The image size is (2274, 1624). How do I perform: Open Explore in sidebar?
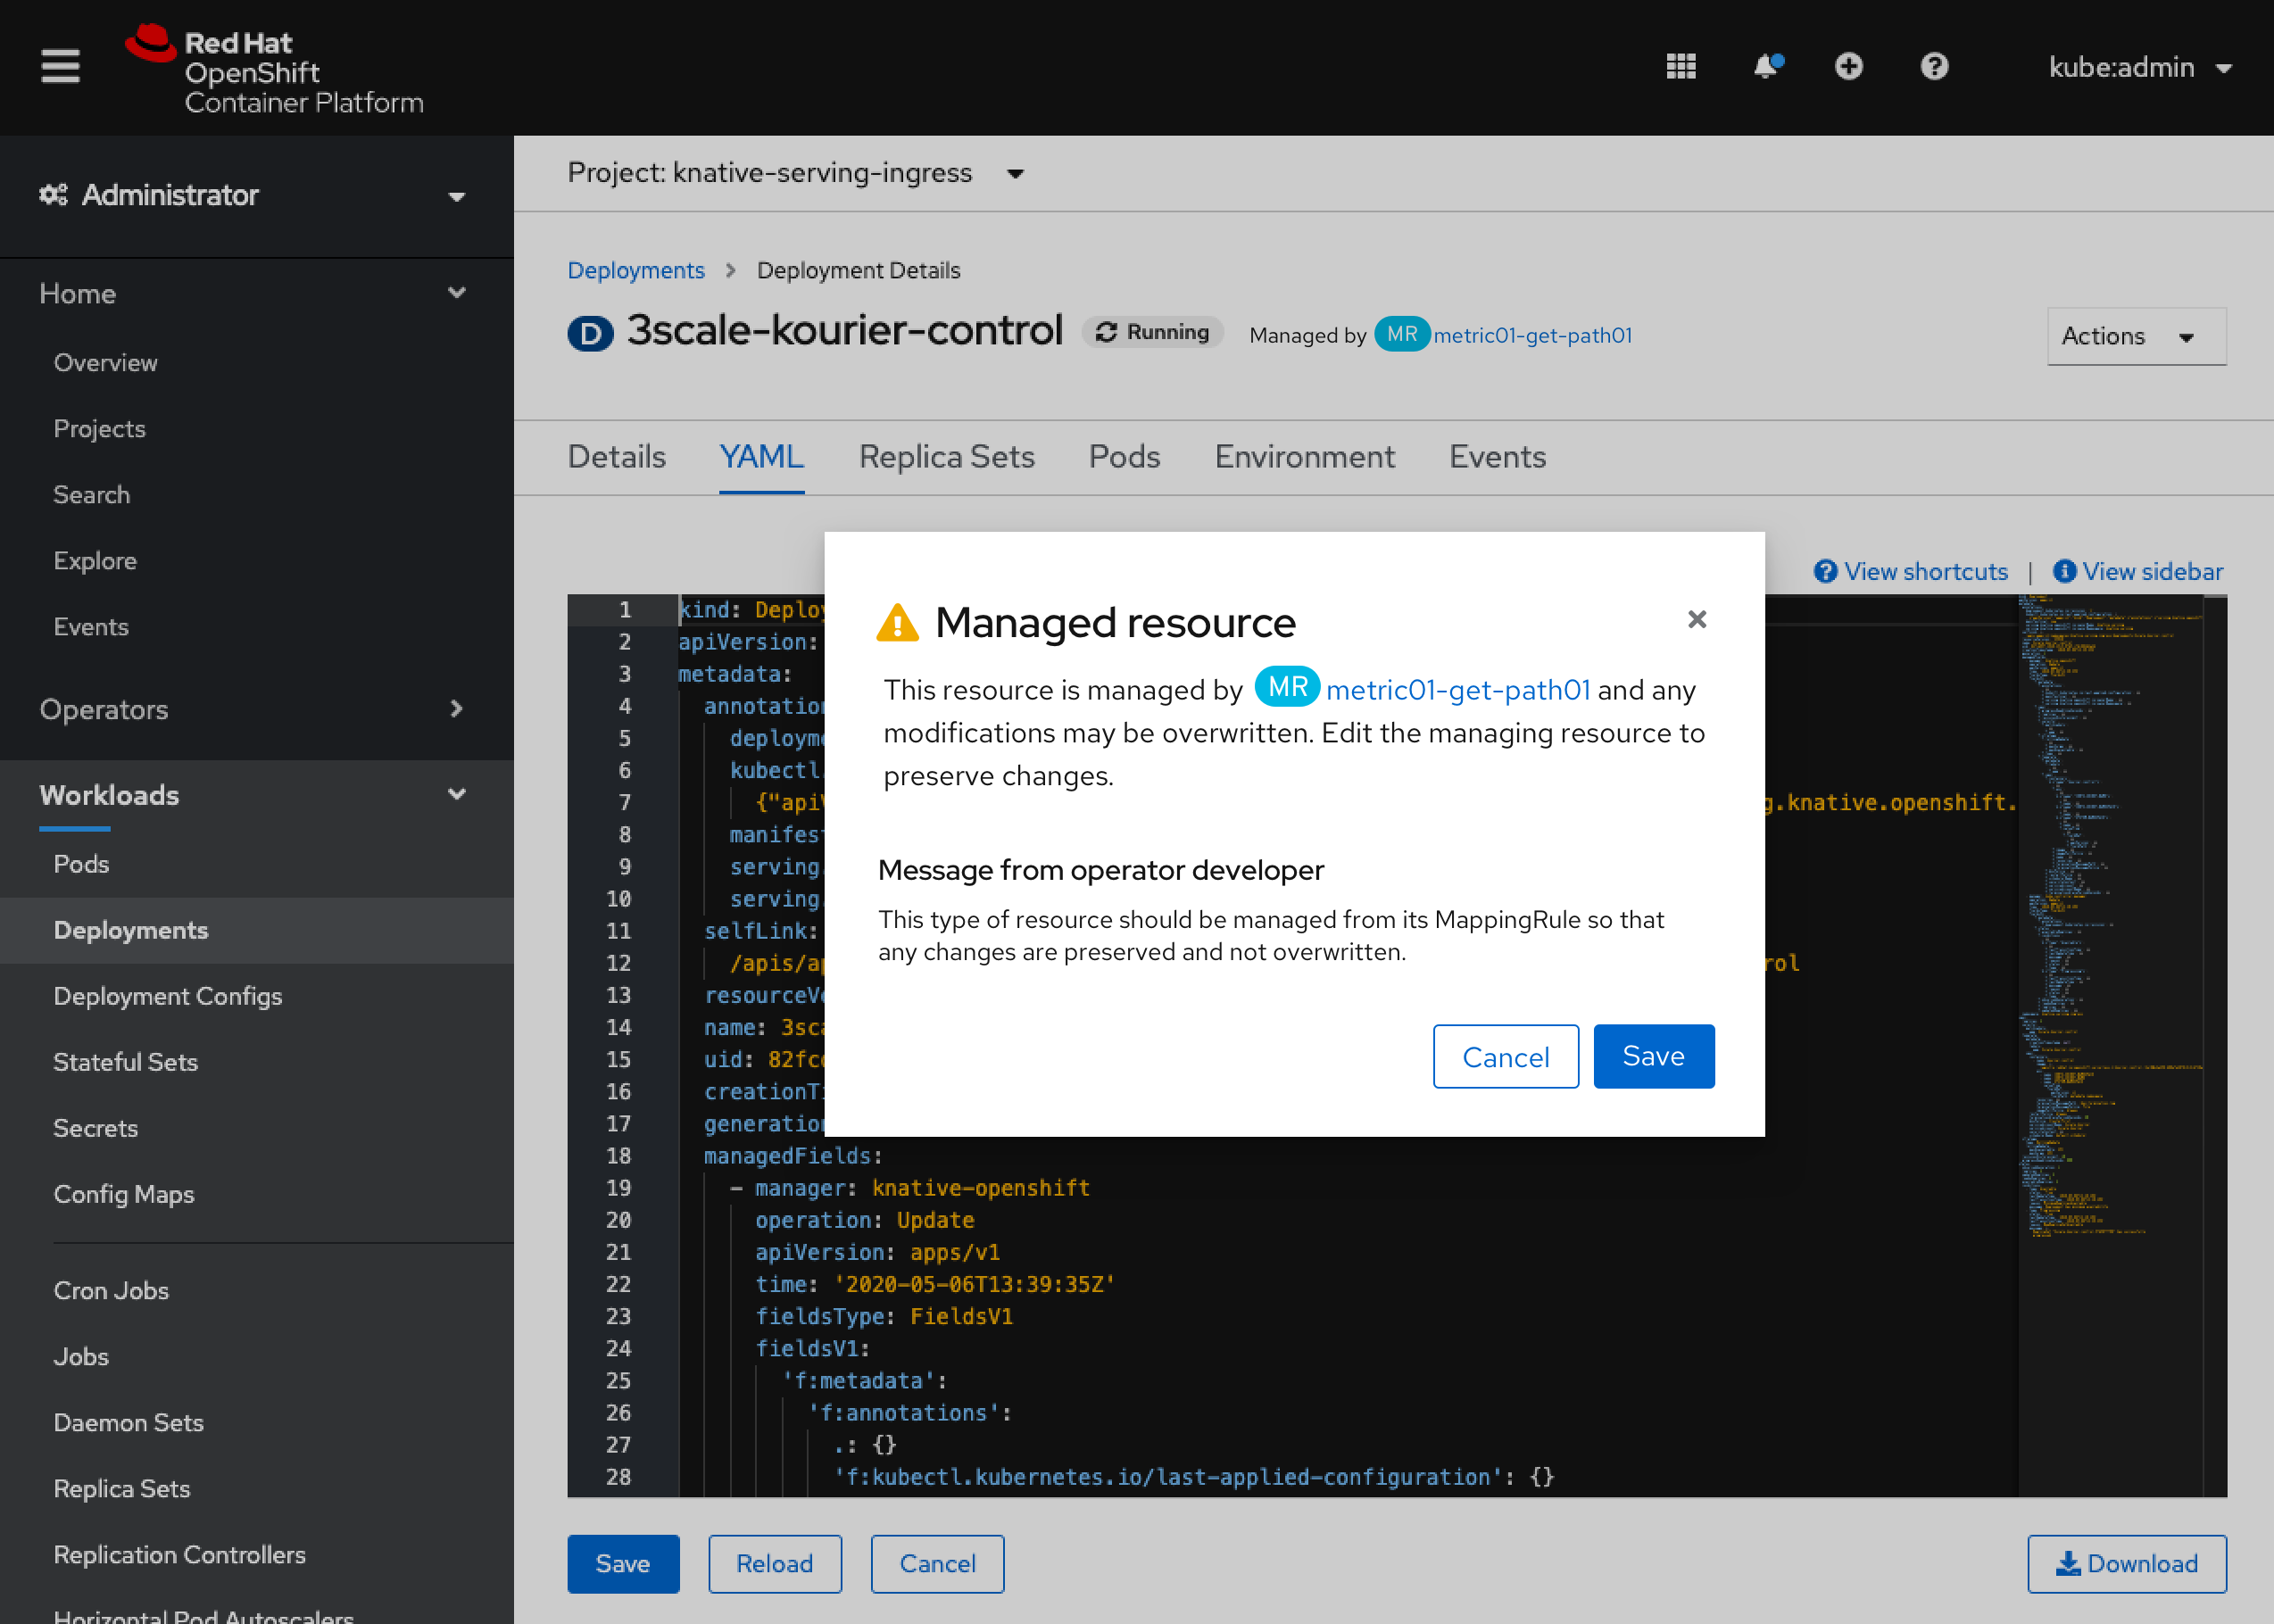[x=95, y=561]
